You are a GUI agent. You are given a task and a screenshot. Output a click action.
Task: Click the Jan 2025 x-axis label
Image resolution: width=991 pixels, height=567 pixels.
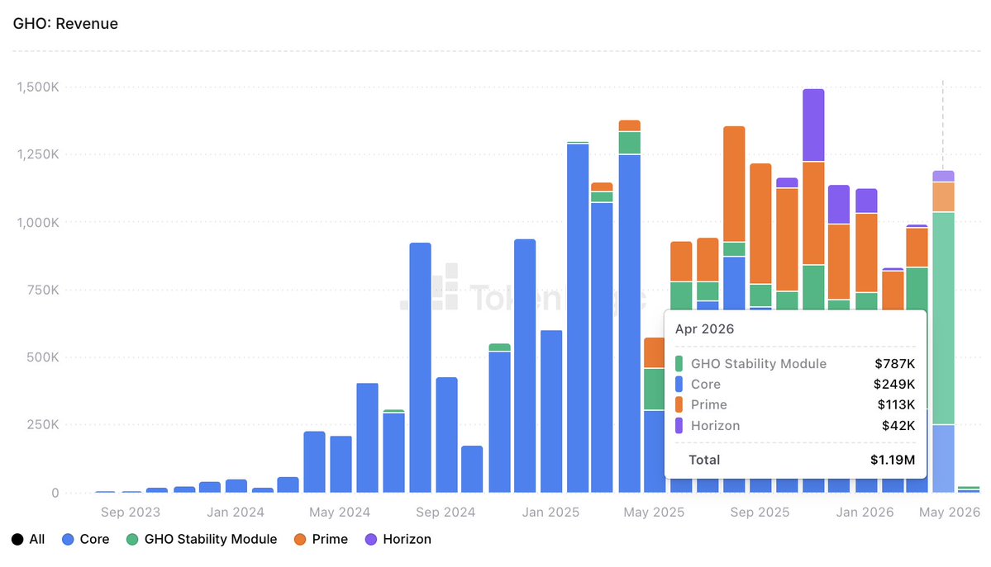tap(550, 512)
